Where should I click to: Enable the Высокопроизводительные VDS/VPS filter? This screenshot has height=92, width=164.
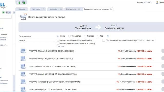point(104,40)
